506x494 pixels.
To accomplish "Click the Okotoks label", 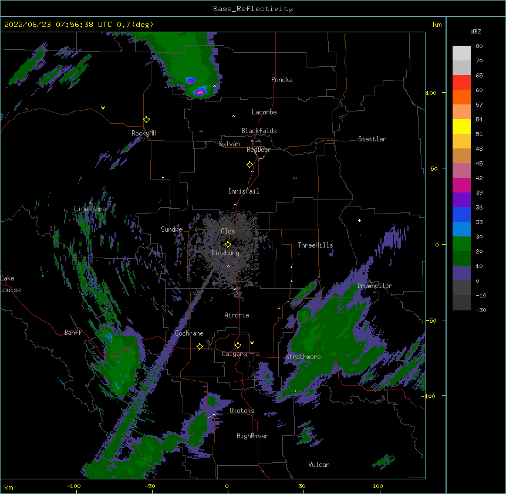I will pos(242,411).
